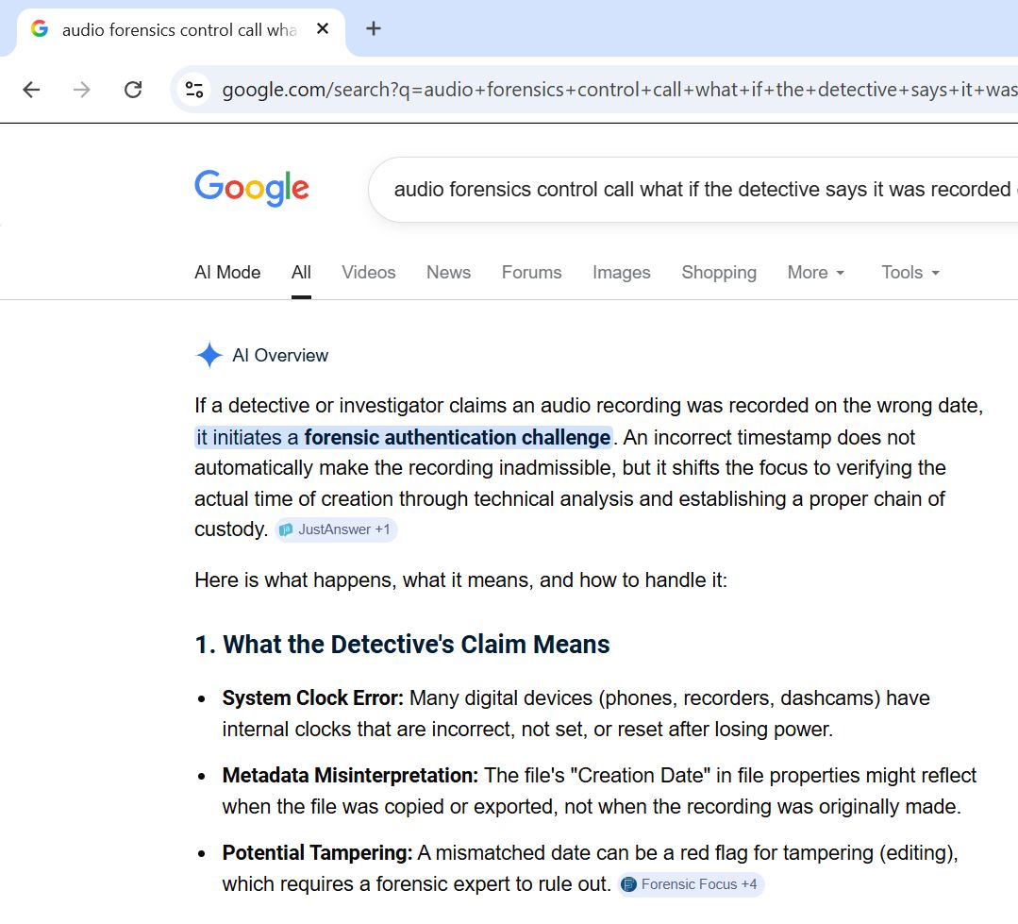The image size is (1018, 924).
Task: Open the Forums results tab
Action: (x=531, y=273)
